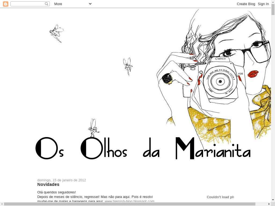
Task: Open the Novidades post title
Action: point(48,185)
